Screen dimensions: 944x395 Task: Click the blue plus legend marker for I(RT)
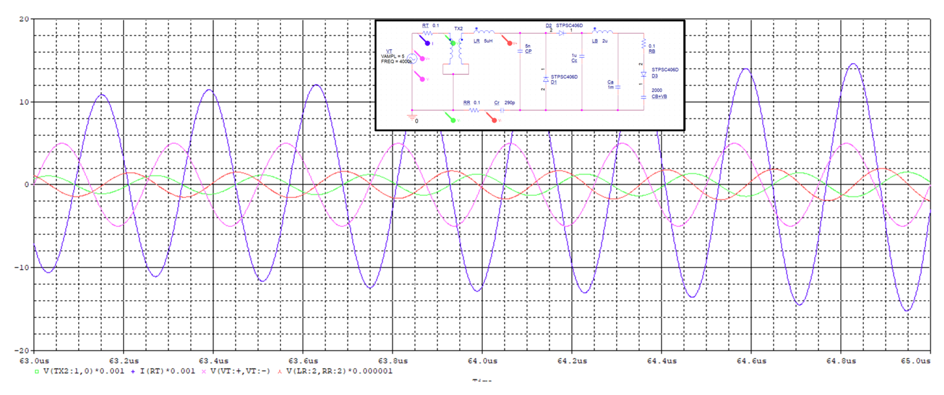click(x=133, y=371)
